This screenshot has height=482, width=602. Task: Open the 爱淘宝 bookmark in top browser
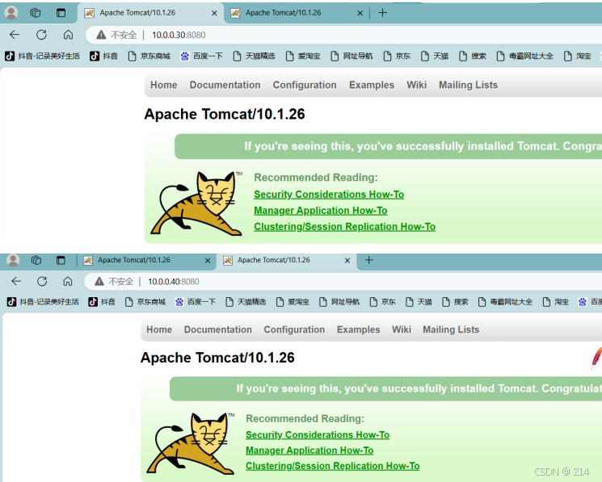point(303,56)
